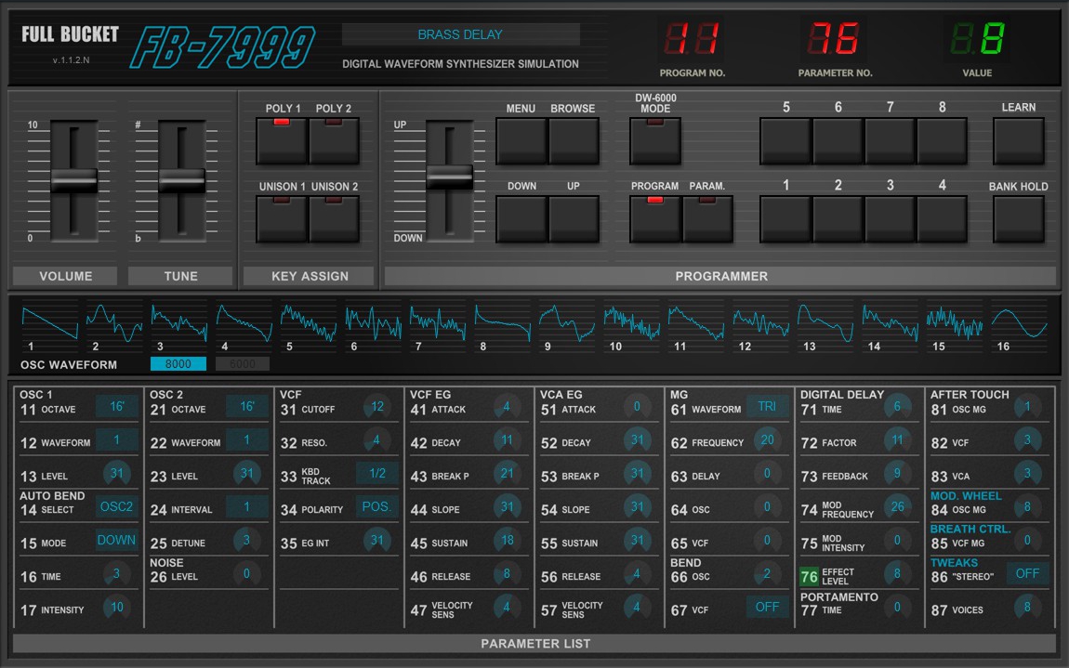The width and height of the screenshot is (1069, 668).
Task: Enable Poly 1 key assign mode
Action: tap(282, 139)
